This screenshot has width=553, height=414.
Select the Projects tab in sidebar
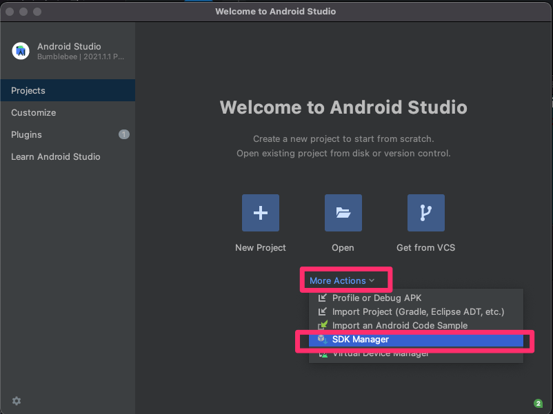click(x=68, y=90)
